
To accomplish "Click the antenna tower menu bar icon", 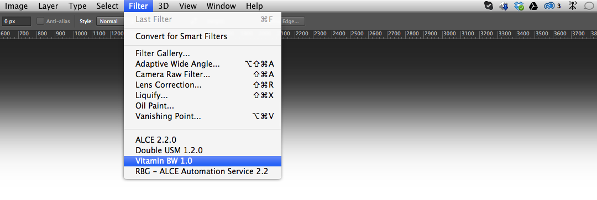I will (x=572, y=6).
